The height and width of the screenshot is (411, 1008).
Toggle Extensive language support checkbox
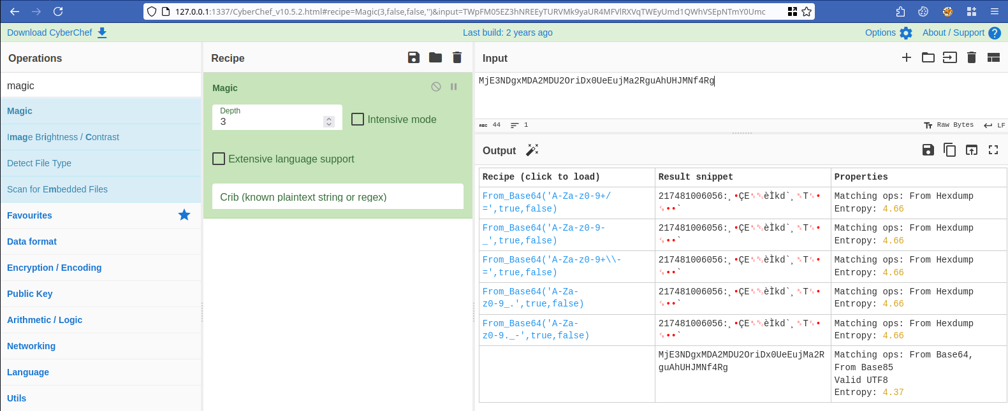tap(219, 159)
